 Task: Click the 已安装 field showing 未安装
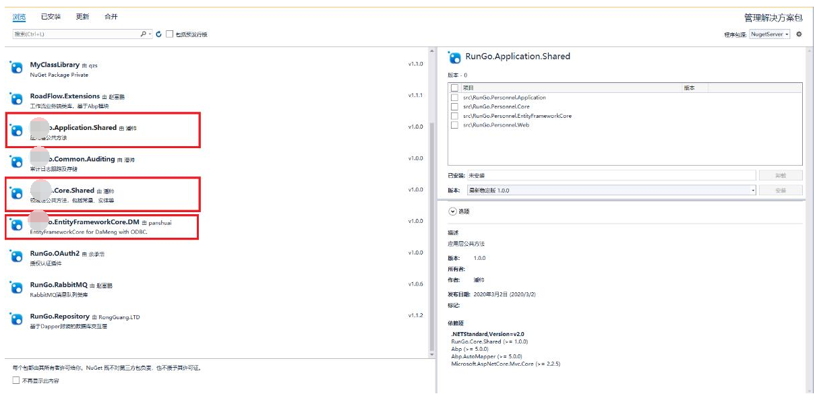[x=611, y=175]
